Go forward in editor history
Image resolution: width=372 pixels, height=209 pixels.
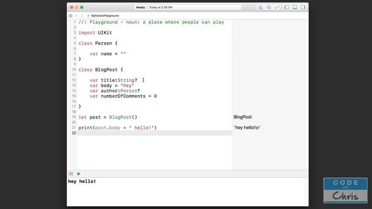82,16
